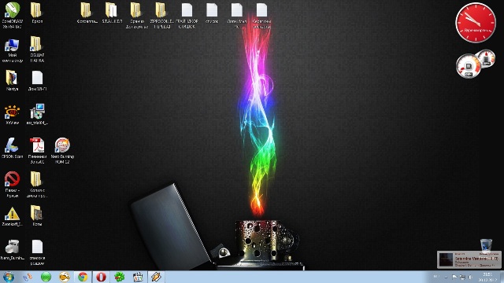Click the red clock desktop gadget

pyautogui.click(x=476, y=23)
